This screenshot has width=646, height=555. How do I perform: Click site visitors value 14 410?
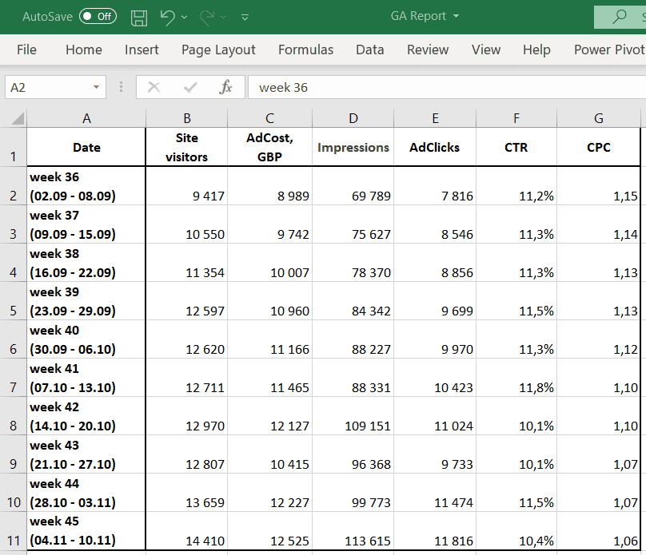tap(186, 531)
